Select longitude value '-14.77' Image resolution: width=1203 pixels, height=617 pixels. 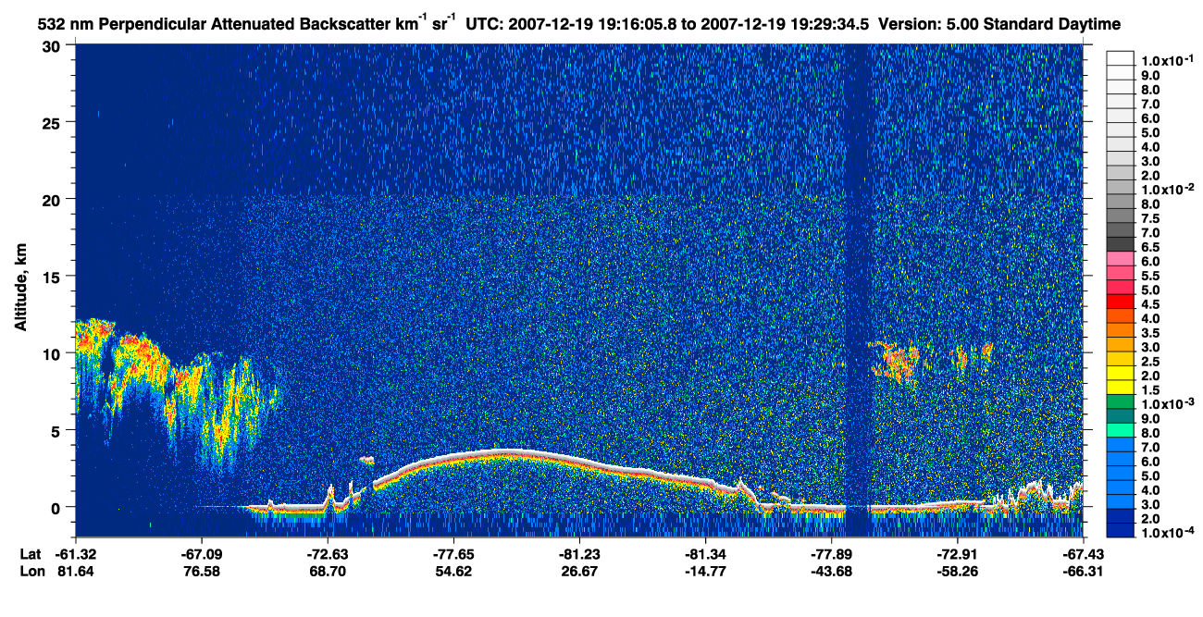pos(705,572)
